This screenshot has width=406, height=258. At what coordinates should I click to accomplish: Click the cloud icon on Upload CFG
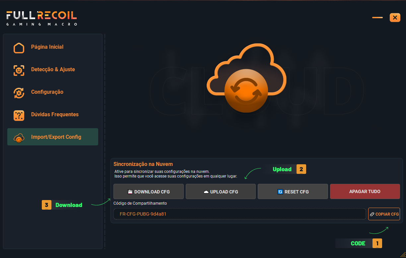coord(206,192)
